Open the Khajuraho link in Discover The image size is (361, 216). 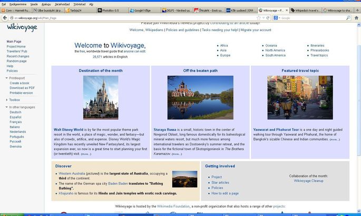tap(66, 193)
